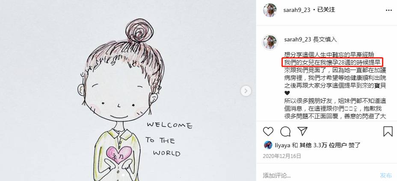Like the post with heart icon
This screenshot has width=397, height=181.
coord(268,131)
